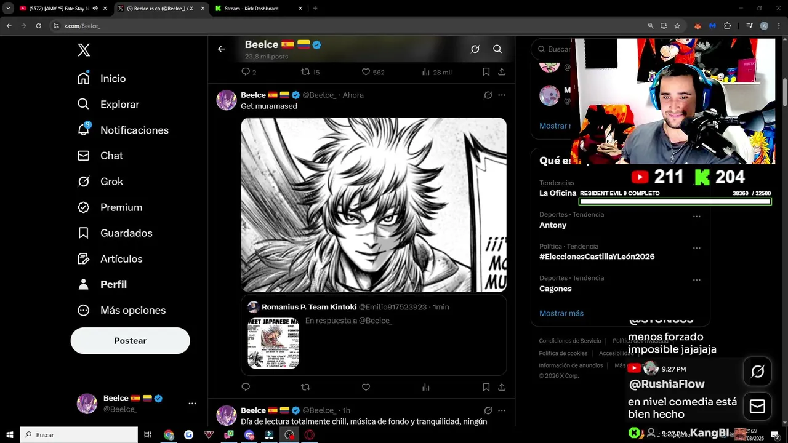
Task: Open Grok from the sidebar
Action: pos(100,182)
